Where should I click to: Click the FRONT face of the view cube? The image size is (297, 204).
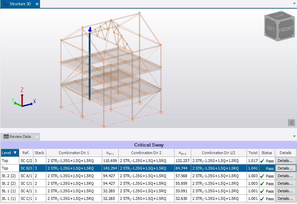pos(286,30)
